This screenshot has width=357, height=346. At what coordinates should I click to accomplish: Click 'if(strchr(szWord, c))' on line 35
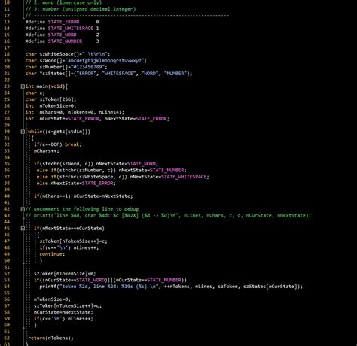63,164
